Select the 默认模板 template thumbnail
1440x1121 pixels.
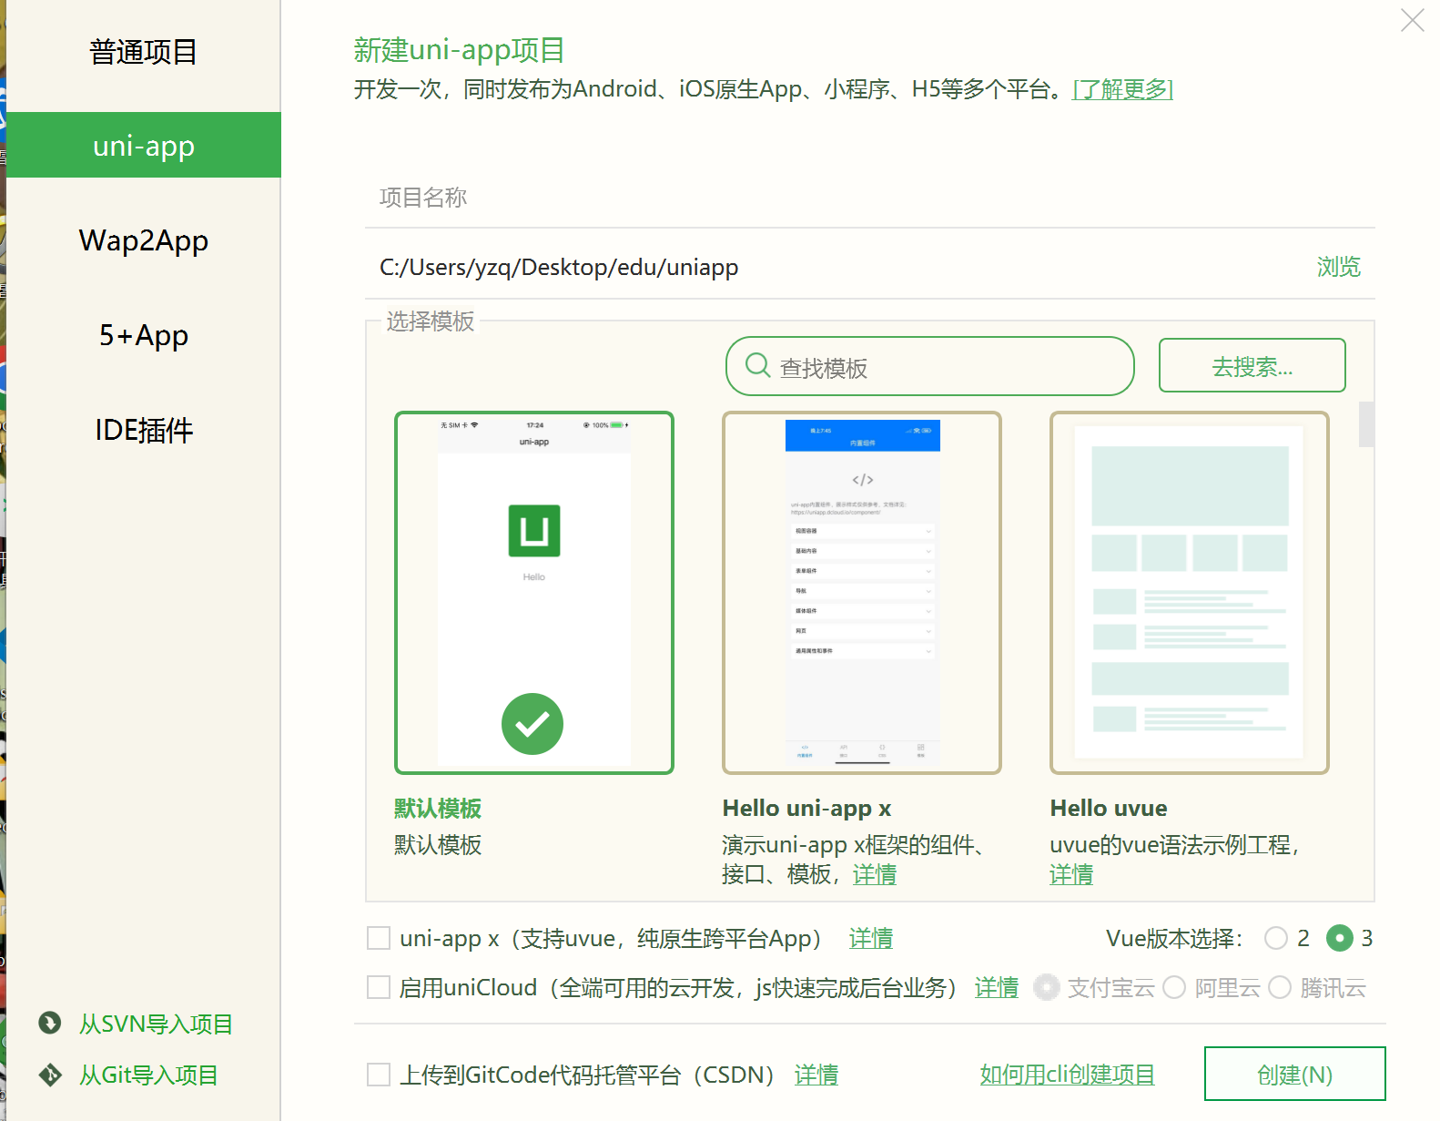[534, 593]
